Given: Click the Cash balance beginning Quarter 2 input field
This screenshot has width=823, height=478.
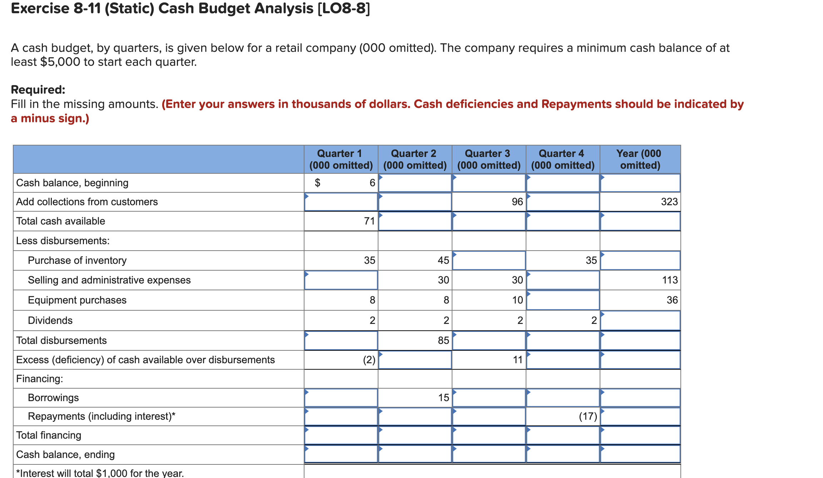Looking at the screenshot, I should click(415, 183).
